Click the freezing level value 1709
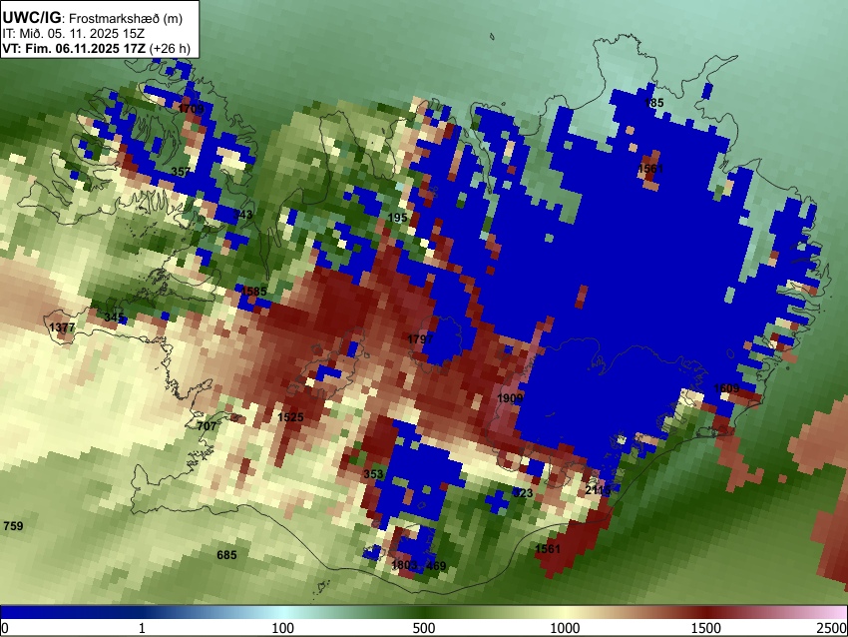This screenshot has height=637, width=848. click(x=191, y=109)
